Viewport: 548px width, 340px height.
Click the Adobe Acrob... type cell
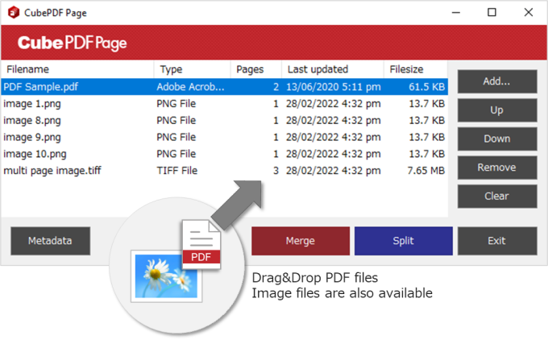click(x=190, y=87)
